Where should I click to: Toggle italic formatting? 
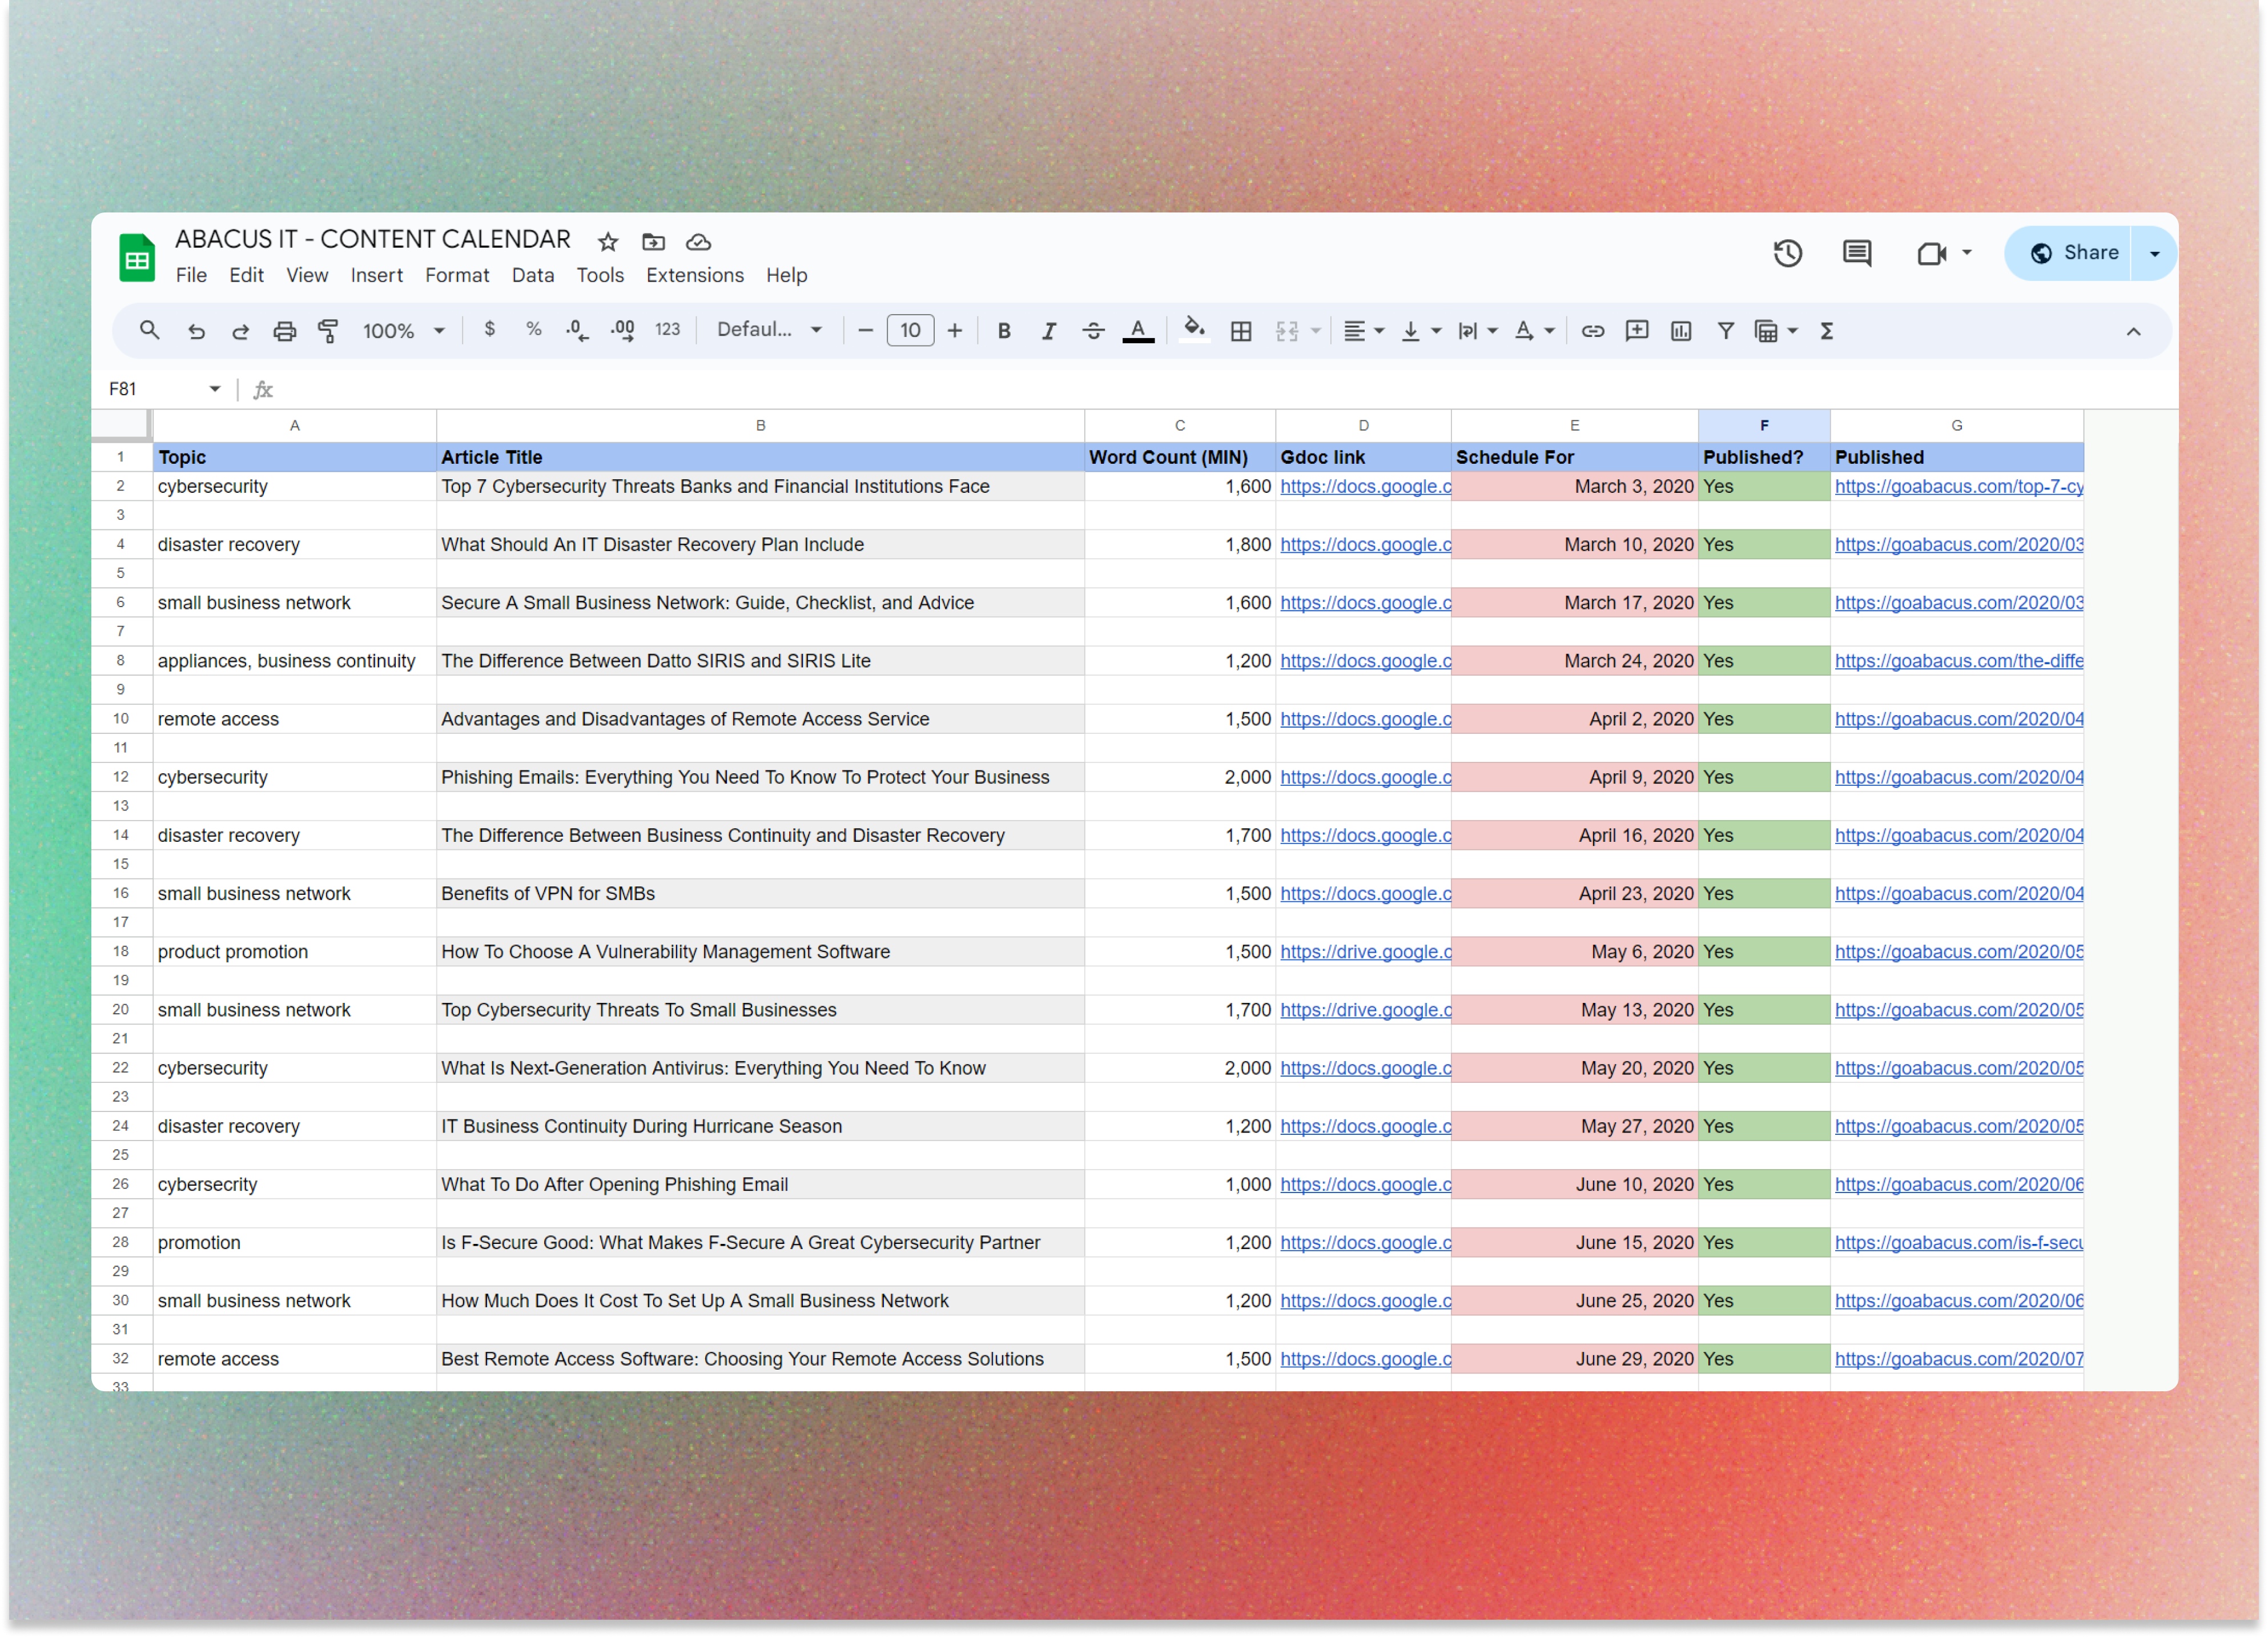[1048, 331]
